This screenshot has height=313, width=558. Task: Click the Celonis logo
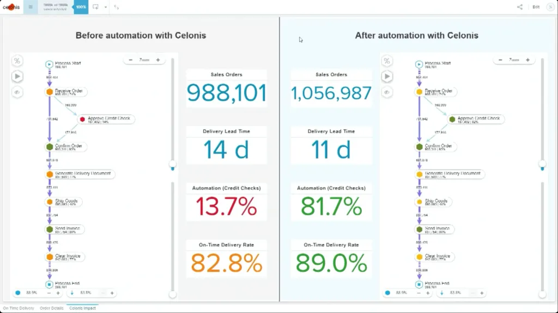(x=11, y=7)
